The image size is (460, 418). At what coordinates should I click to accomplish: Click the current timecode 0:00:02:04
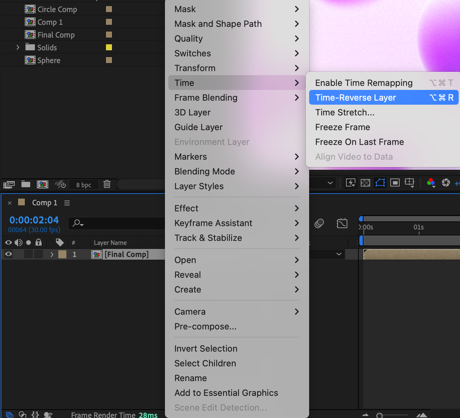pyautogui.click(x=34, y=220)
